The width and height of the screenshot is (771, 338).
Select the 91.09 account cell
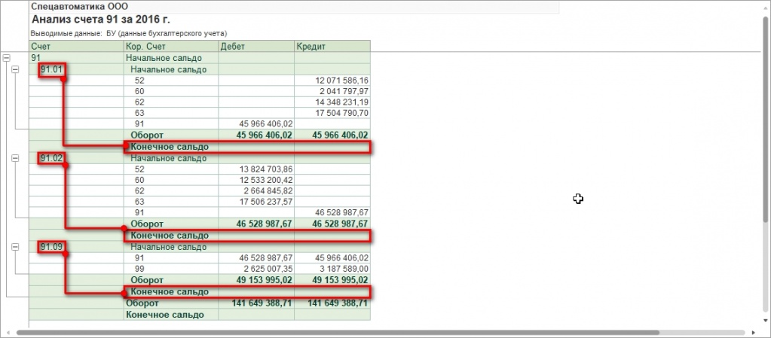pyautogui.click(x=52, y=246)
